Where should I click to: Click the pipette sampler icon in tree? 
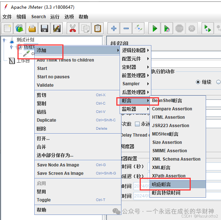click(27, 54)
